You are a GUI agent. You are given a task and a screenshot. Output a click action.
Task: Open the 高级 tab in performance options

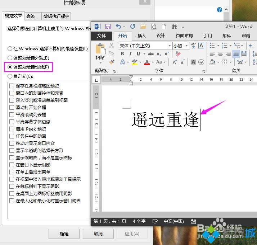click(31, 16)
